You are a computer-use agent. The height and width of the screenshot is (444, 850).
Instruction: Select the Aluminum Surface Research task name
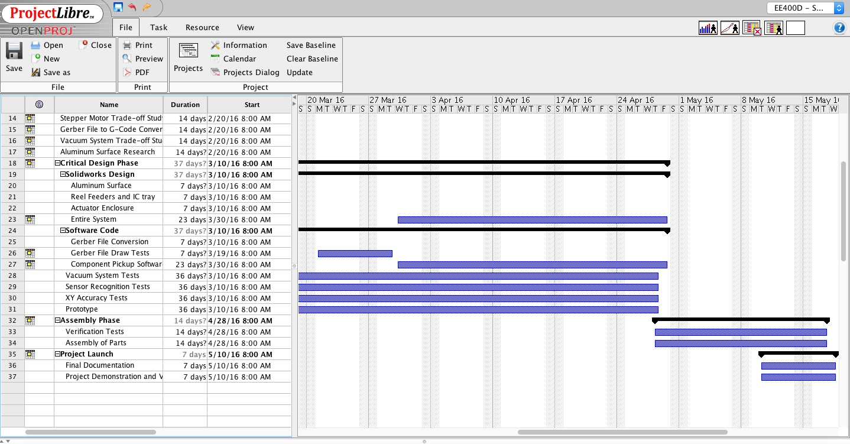108,152
